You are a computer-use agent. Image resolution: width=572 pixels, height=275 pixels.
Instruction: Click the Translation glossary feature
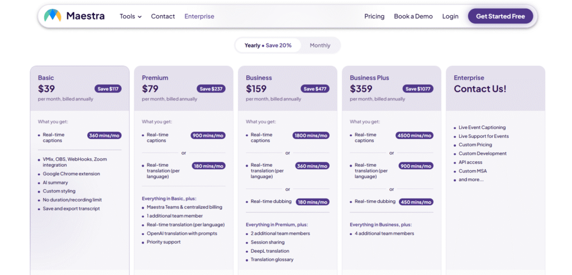(272, 259)
